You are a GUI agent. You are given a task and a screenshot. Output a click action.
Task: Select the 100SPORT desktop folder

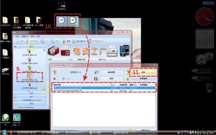[5, 22]
